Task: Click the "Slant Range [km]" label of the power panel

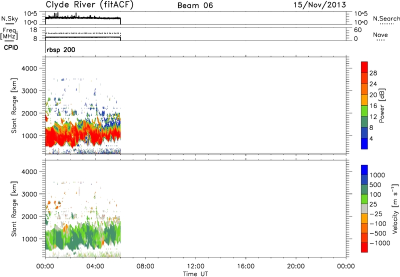Action: (x=14, y=105)
